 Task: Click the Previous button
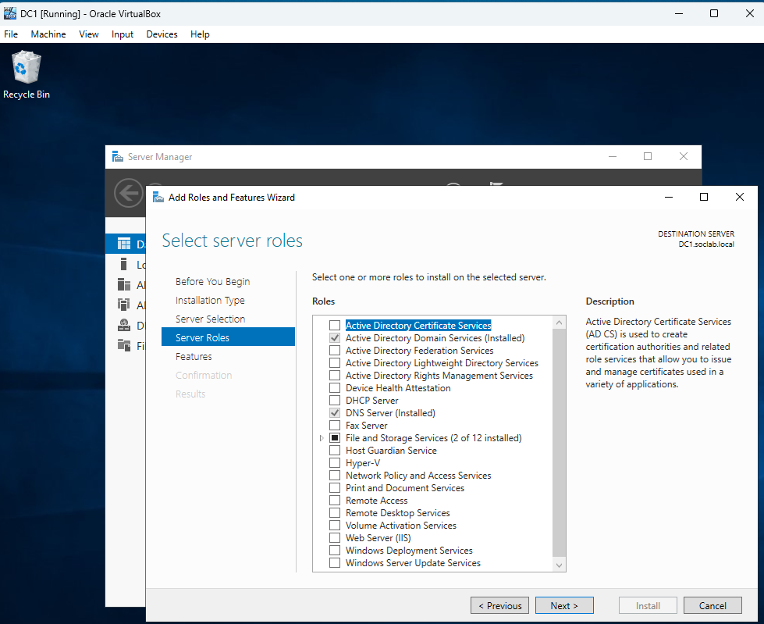pyautogui.click(x=499, y=605)
